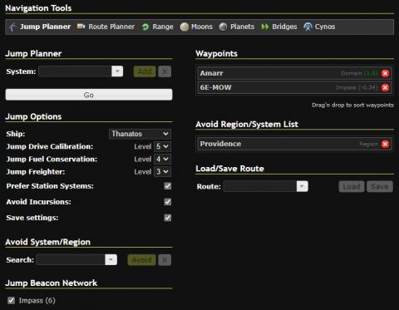399x310 pixels.
Task: Remove the 6E-MOW waypoint with red X
Action: click(385, 88)
